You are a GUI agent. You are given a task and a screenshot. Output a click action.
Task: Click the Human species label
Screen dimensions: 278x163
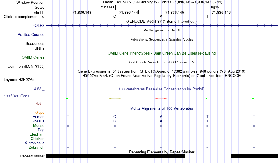click(38, 117)
